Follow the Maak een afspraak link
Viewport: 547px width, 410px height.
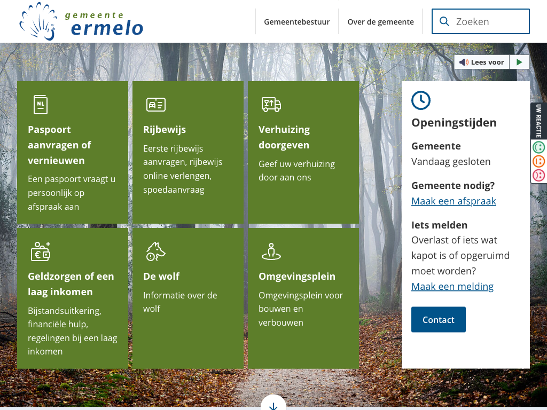(x=454, y=201)
